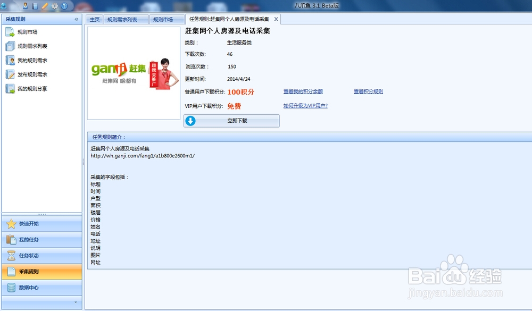Viewport: 532px width, 311px height.
Task: Open the user account icon in title bar
Action: coord(26,6)
